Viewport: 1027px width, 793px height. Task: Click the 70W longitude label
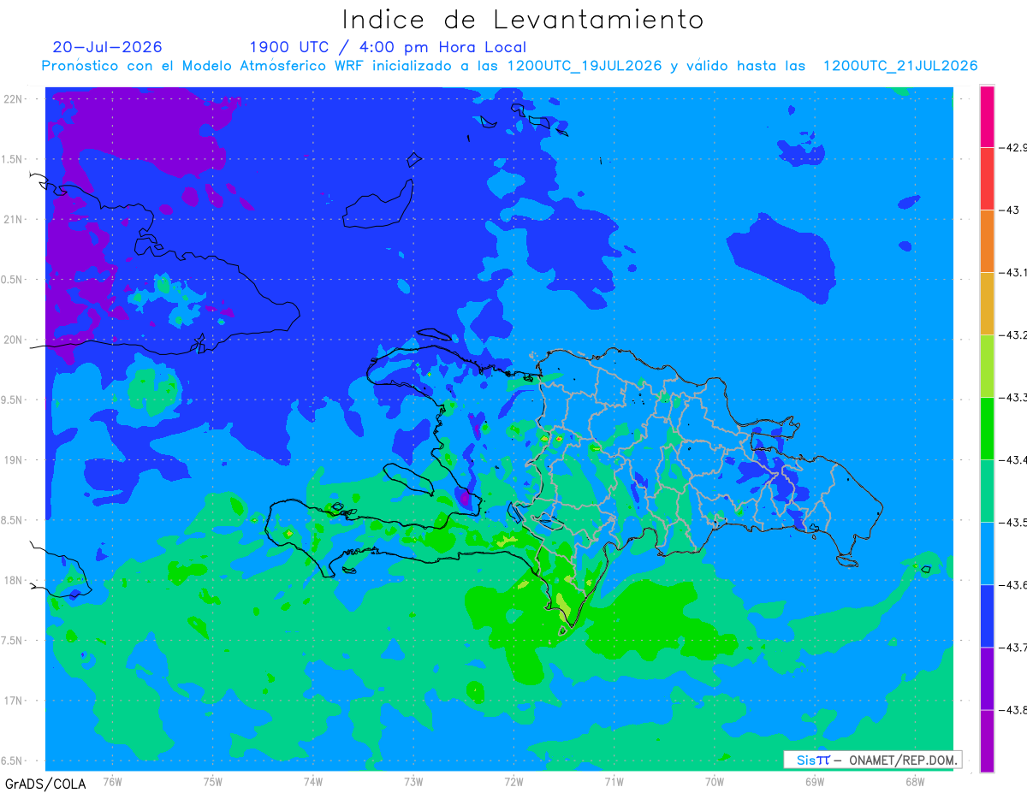pos(715,781)
